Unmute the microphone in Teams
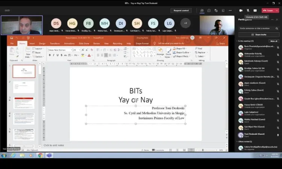Image resolution: width=282 pixels, height=169 pixels. (248, 11)
